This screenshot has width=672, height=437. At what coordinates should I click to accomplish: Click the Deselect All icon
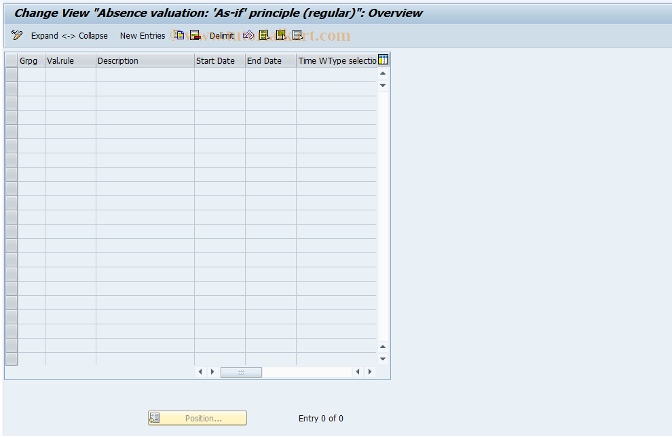coord(298,35)
